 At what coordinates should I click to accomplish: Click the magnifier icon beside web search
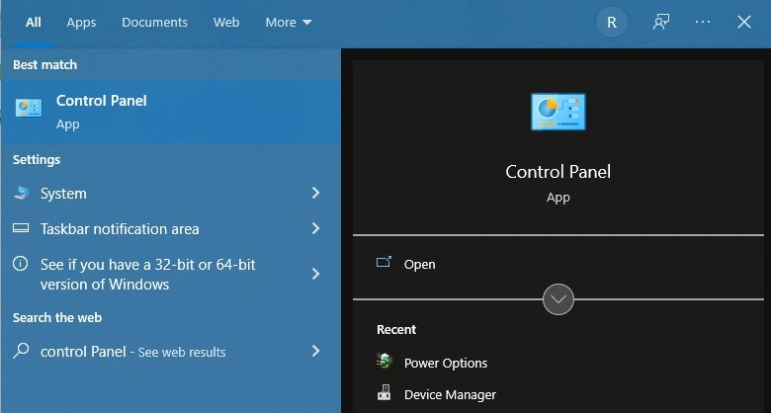pos(21,351)
